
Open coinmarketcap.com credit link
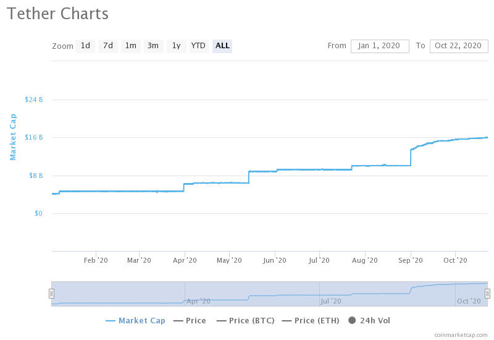pyautogui.click(x=460, y=334)
